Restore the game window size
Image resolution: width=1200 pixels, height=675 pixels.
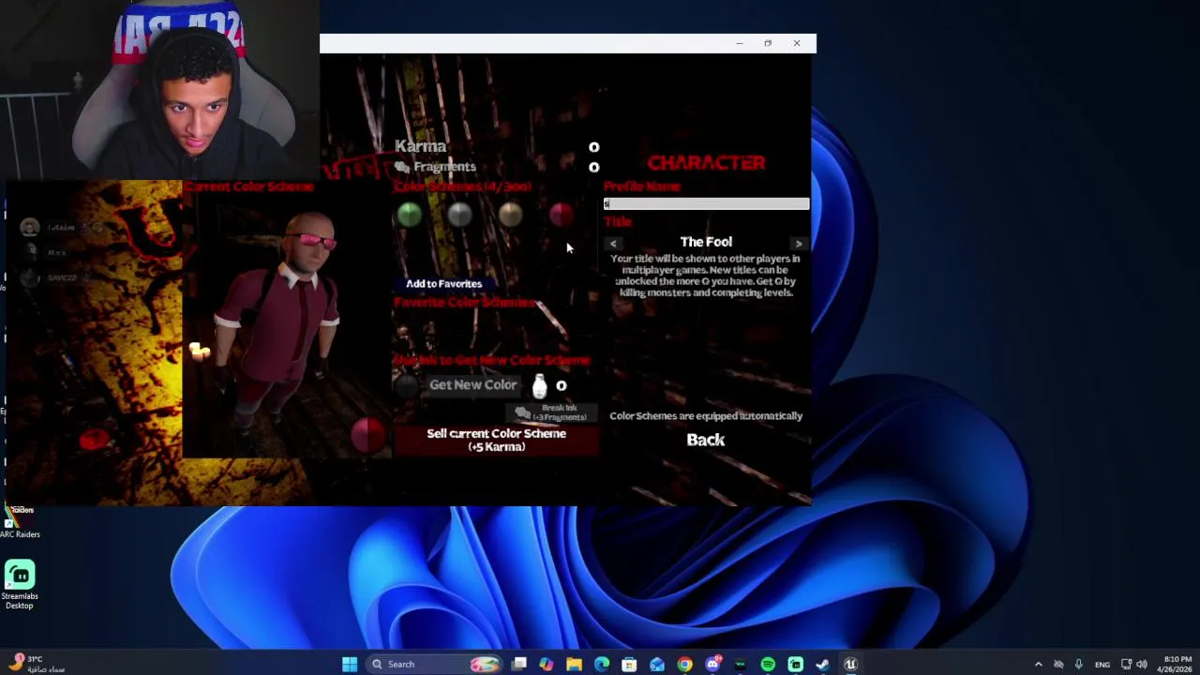768,43
